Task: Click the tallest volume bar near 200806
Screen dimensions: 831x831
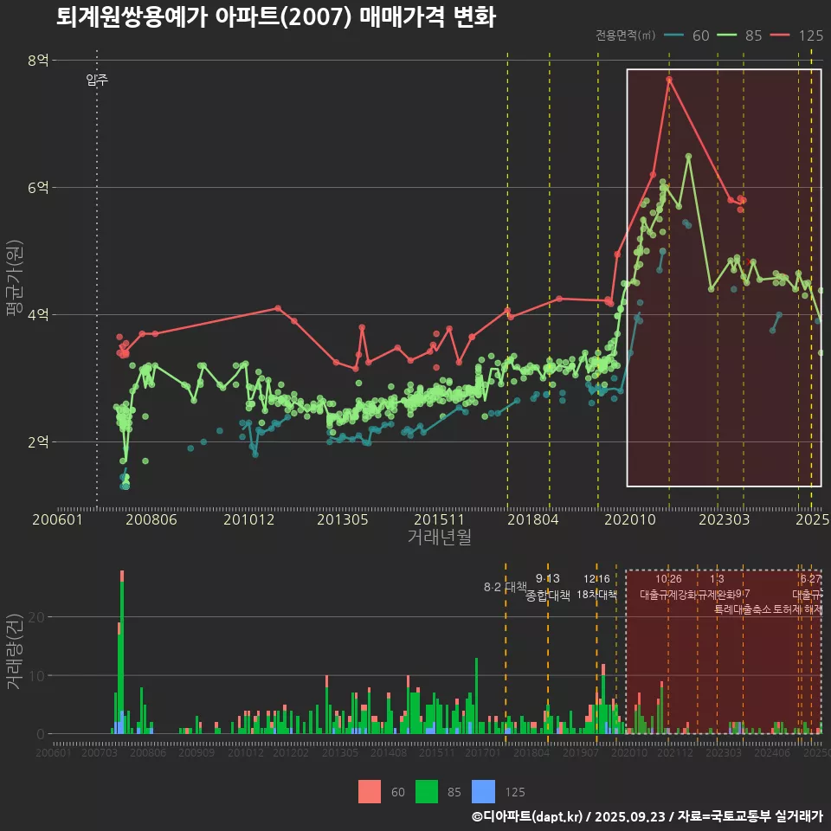Action: [x=122, y=649]
